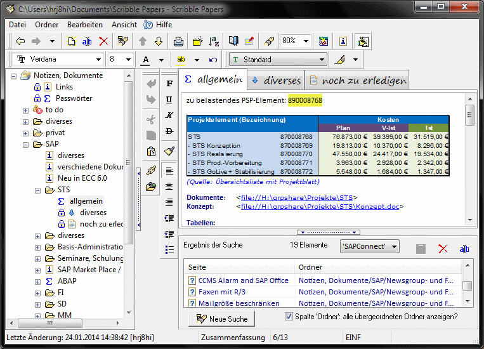Click the bullet list icon

click(169, 249)
